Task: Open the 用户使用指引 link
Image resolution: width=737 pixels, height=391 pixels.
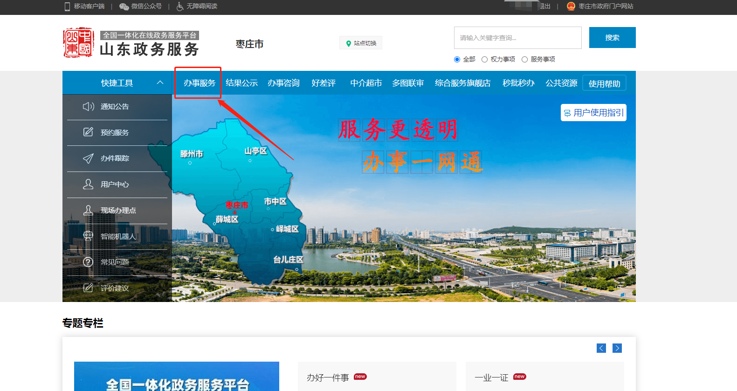Action: pos(593,113)
